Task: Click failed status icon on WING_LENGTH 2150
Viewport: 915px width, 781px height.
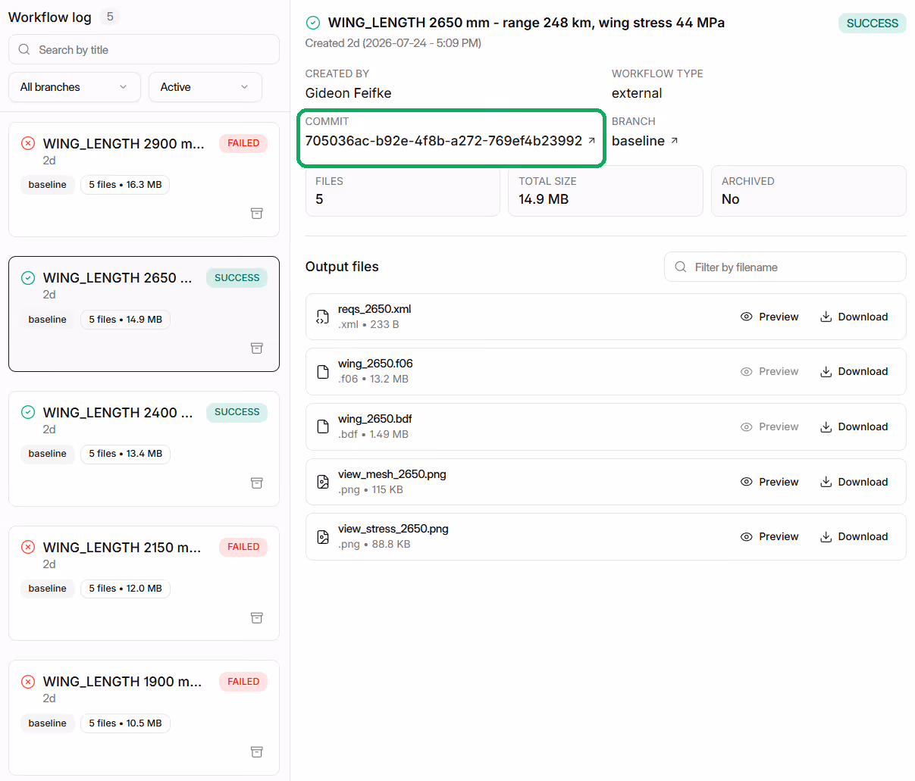Action: [28, 547]
